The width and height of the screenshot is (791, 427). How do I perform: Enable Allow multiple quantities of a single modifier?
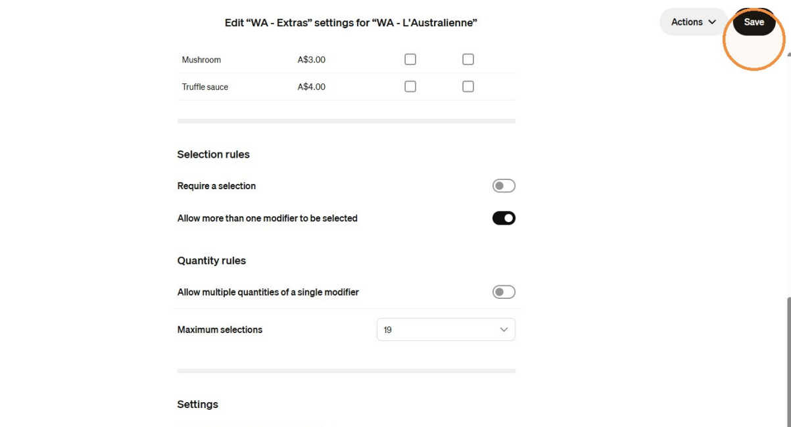(504, 292)
